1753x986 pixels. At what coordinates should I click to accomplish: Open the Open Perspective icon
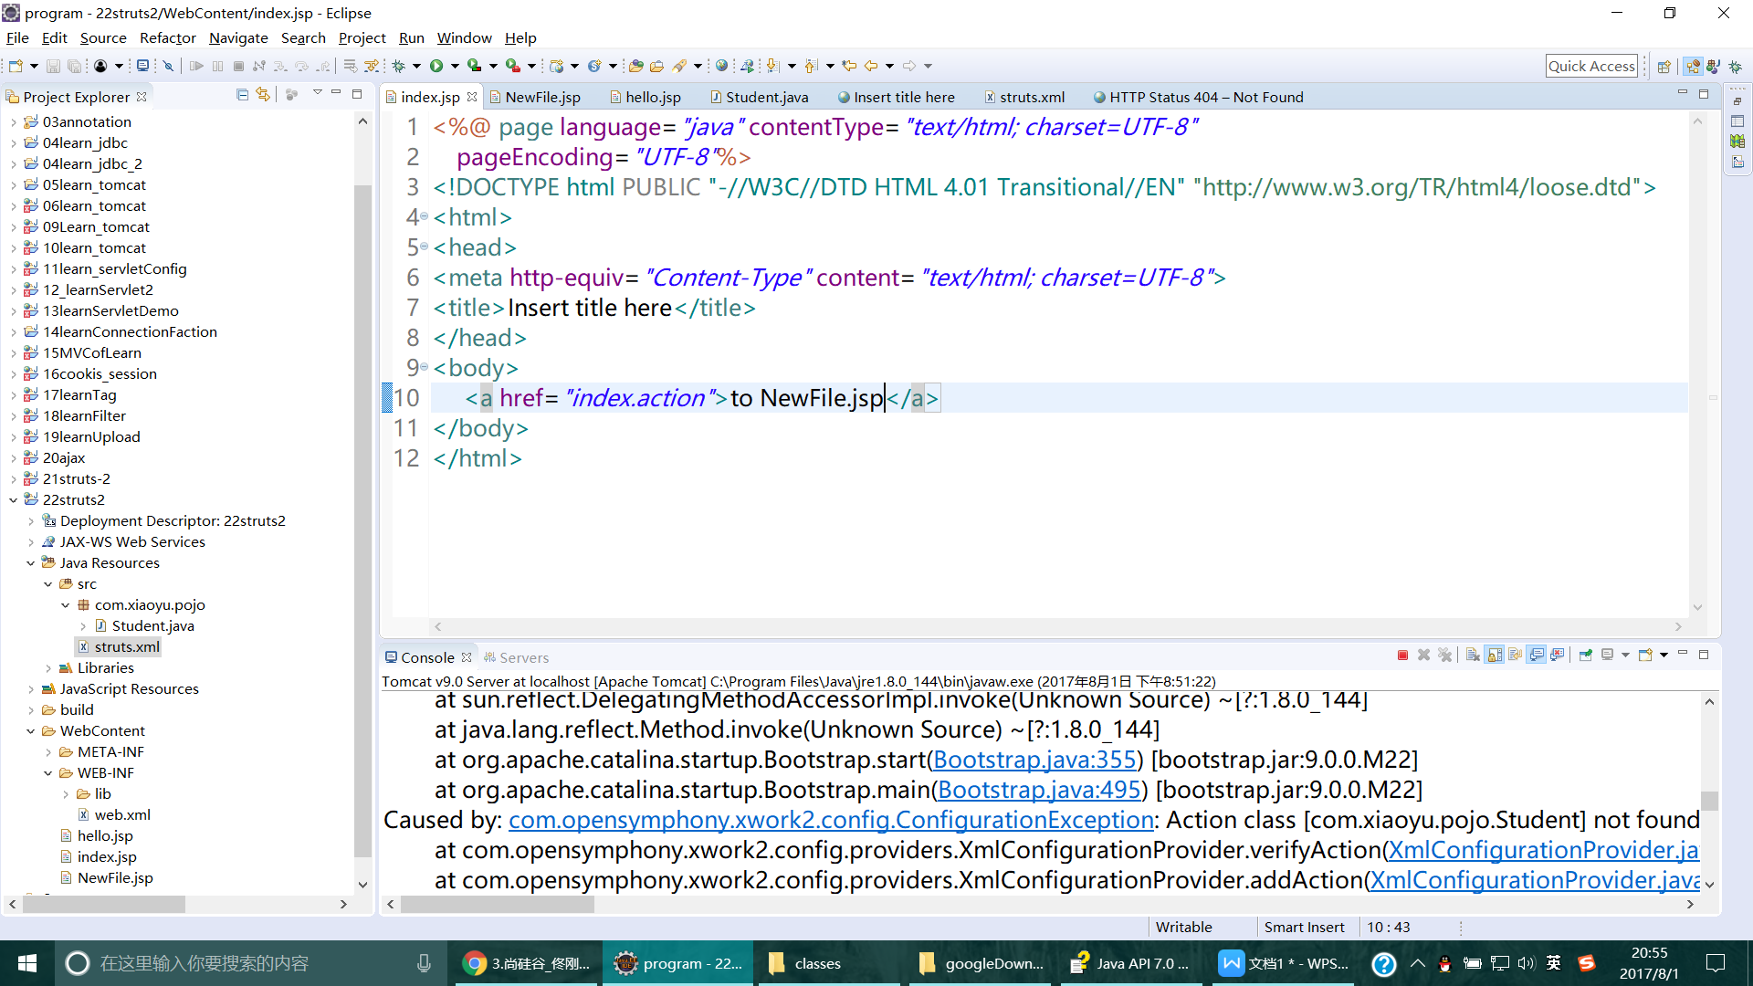point(1664,66)
